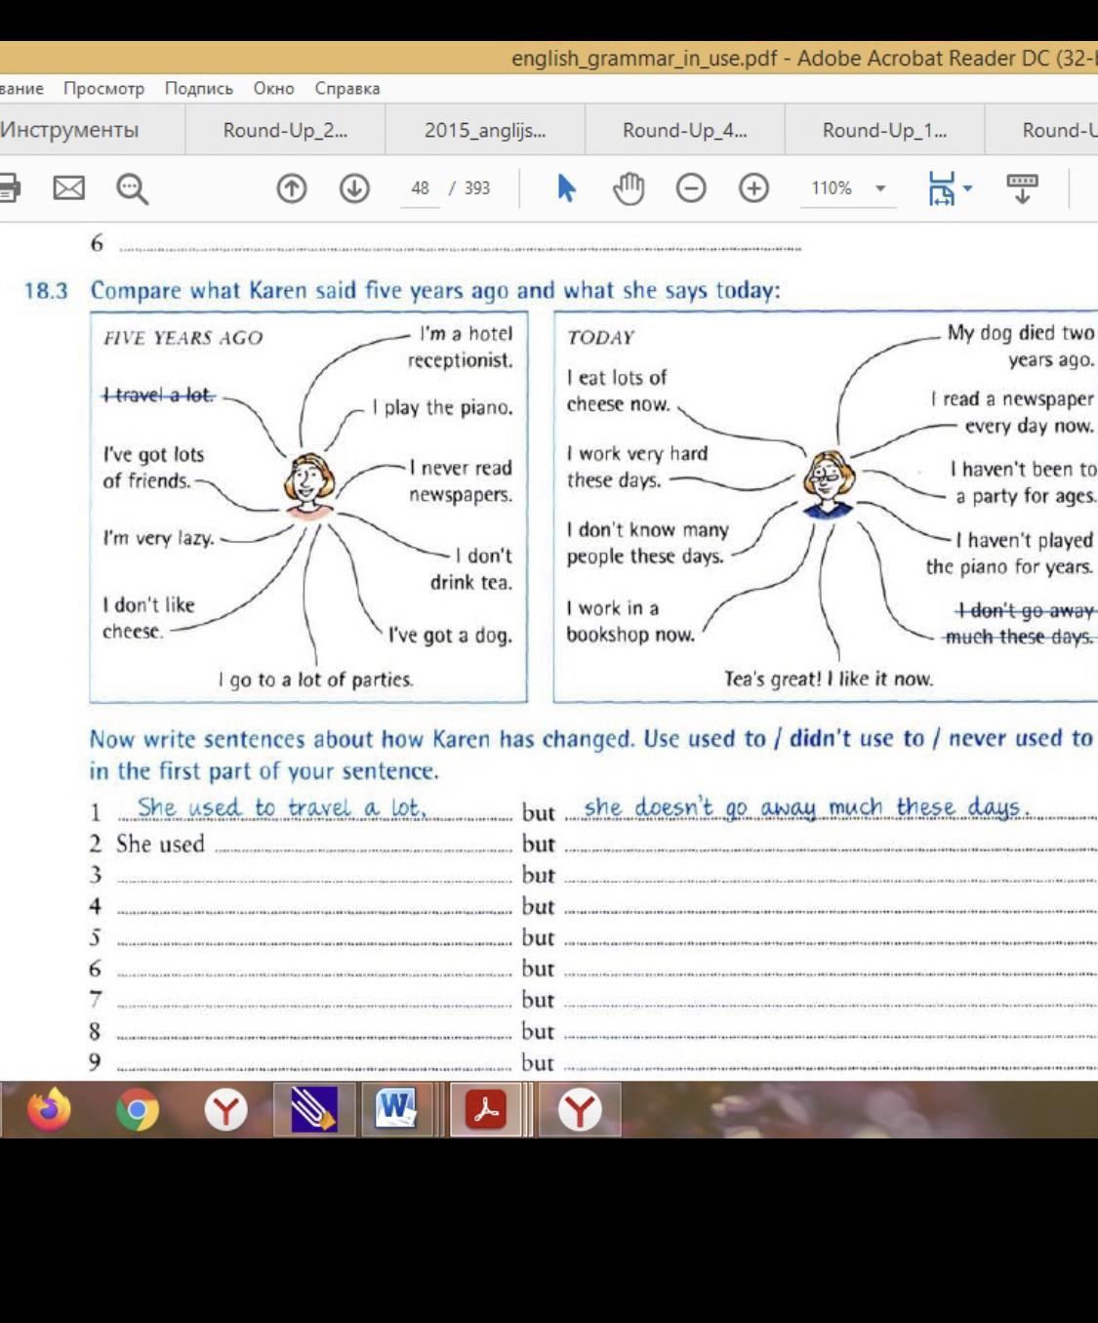Open the pencil notes app in taskbar

(313, 1110)
